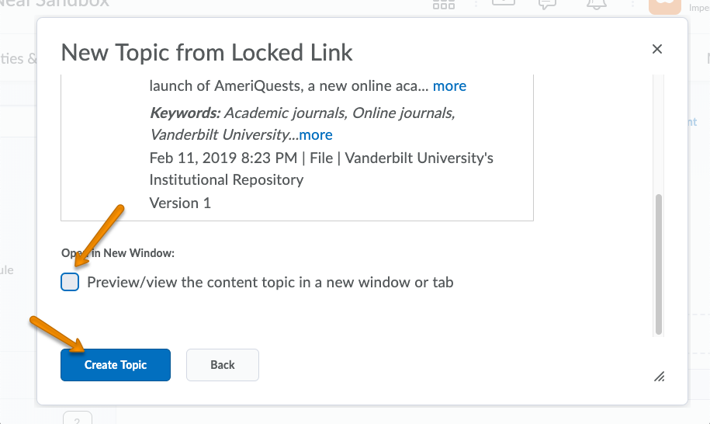Screen dimensions: 710x424
Task: Click the orange user profile avatar
Action: click(x=664, y=5)
